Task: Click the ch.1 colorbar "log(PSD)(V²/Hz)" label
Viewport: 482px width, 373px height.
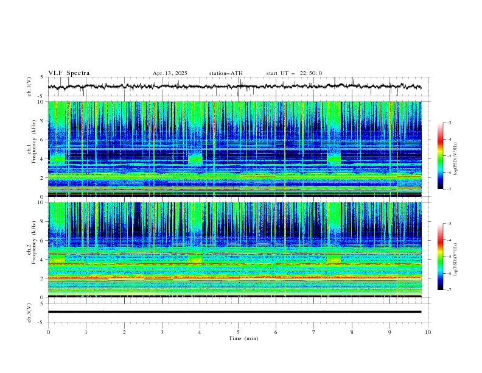Action: (x=456, y=159)
